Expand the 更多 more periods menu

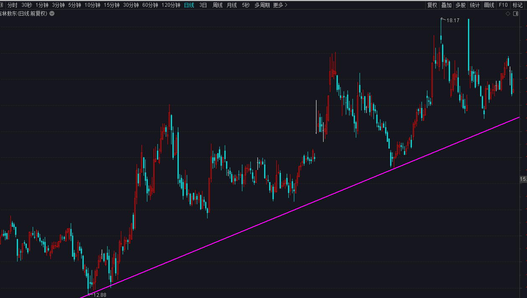pos(280,5)
